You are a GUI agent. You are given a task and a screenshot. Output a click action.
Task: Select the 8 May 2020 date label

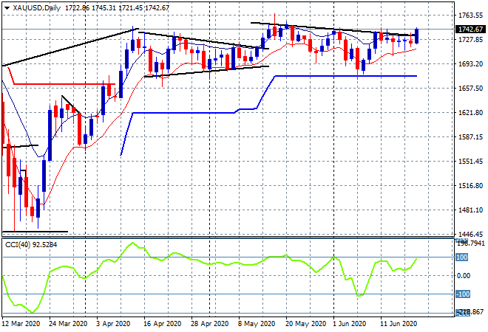tap(257, 324)
